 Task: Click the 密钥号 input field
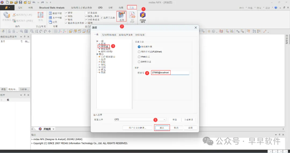click(x=170, y=73)
